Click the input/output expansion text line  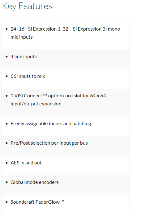36,104
